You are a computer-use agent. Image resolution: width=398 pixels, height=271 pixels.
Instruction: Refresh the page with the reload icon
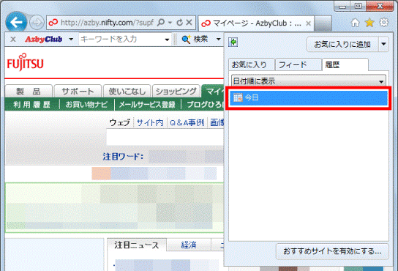coord(180,23)
